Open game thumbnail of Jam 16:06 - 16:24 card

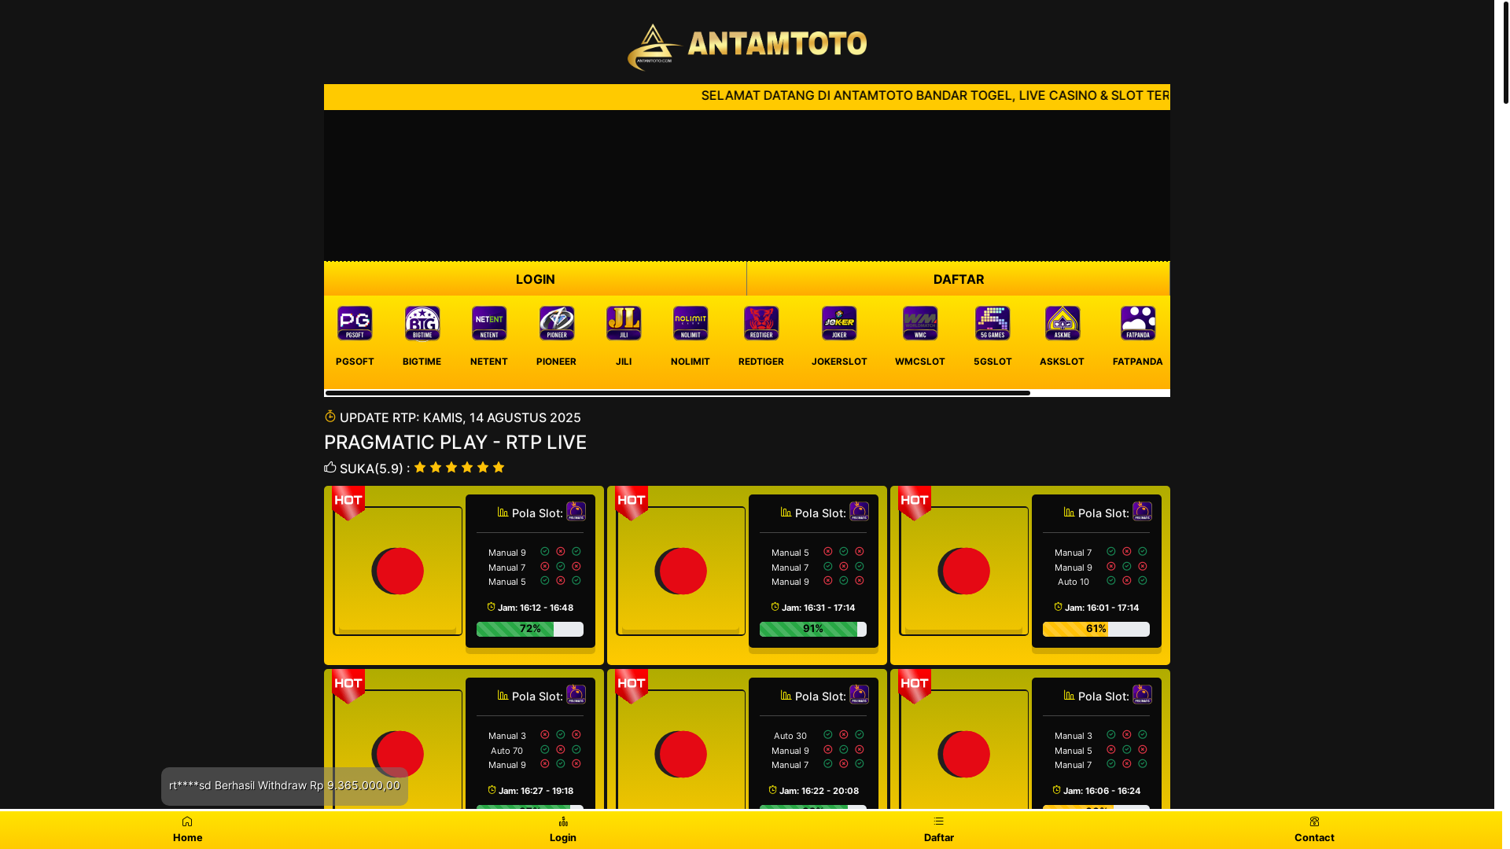coord(964,751)
